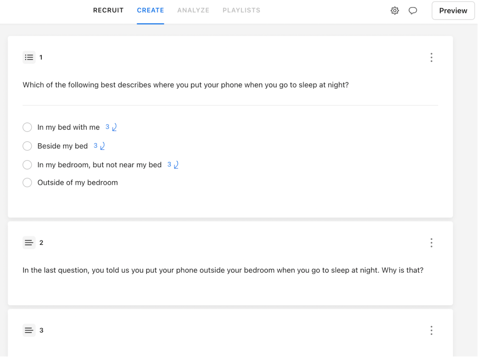
Task: Click the question number 2 label
Action: tap(41, 243)
